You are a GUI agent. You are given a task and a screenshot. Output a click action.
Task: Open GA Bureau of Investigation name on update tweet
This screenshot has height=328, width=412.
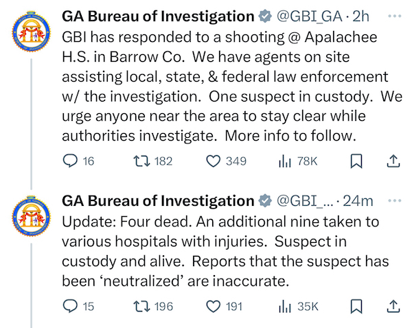(158, 201)
